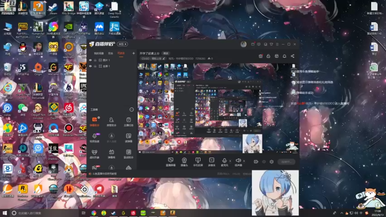386x217 pixels.
Task: Edit stream title via the 修改 button
Action: (165, 54)
